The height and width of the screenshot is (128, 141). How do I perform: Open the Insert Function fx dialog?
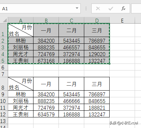(123, 8)
